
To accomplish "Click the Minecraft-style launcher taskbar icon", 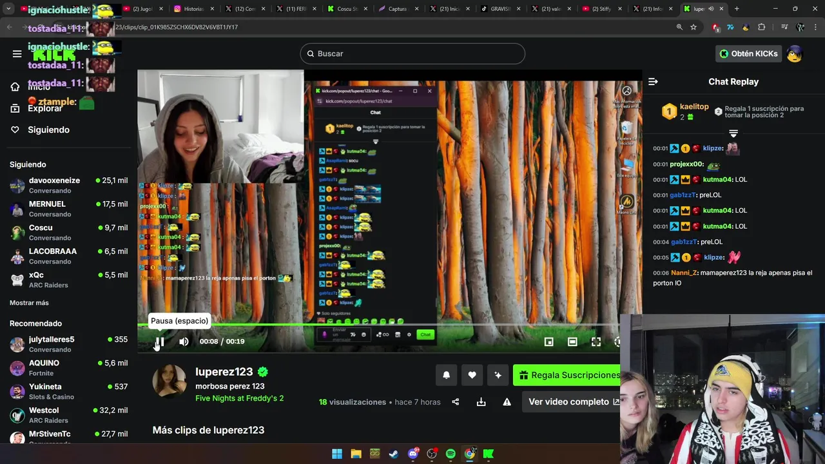I will (x=375, y=454).
